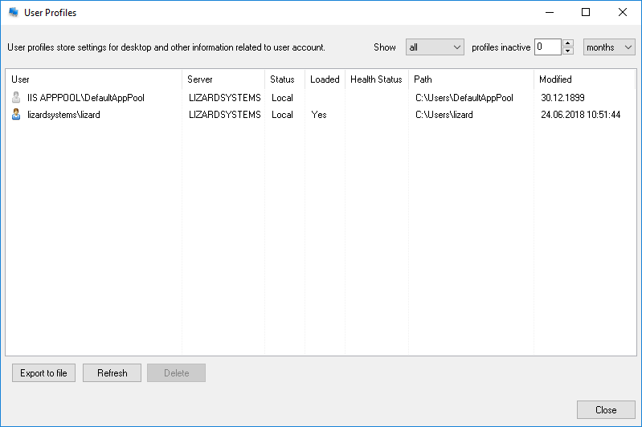The image size is (642, 427).
Task: Decrease inactive profiles value with down arrow
Action: tap(568, 51)
